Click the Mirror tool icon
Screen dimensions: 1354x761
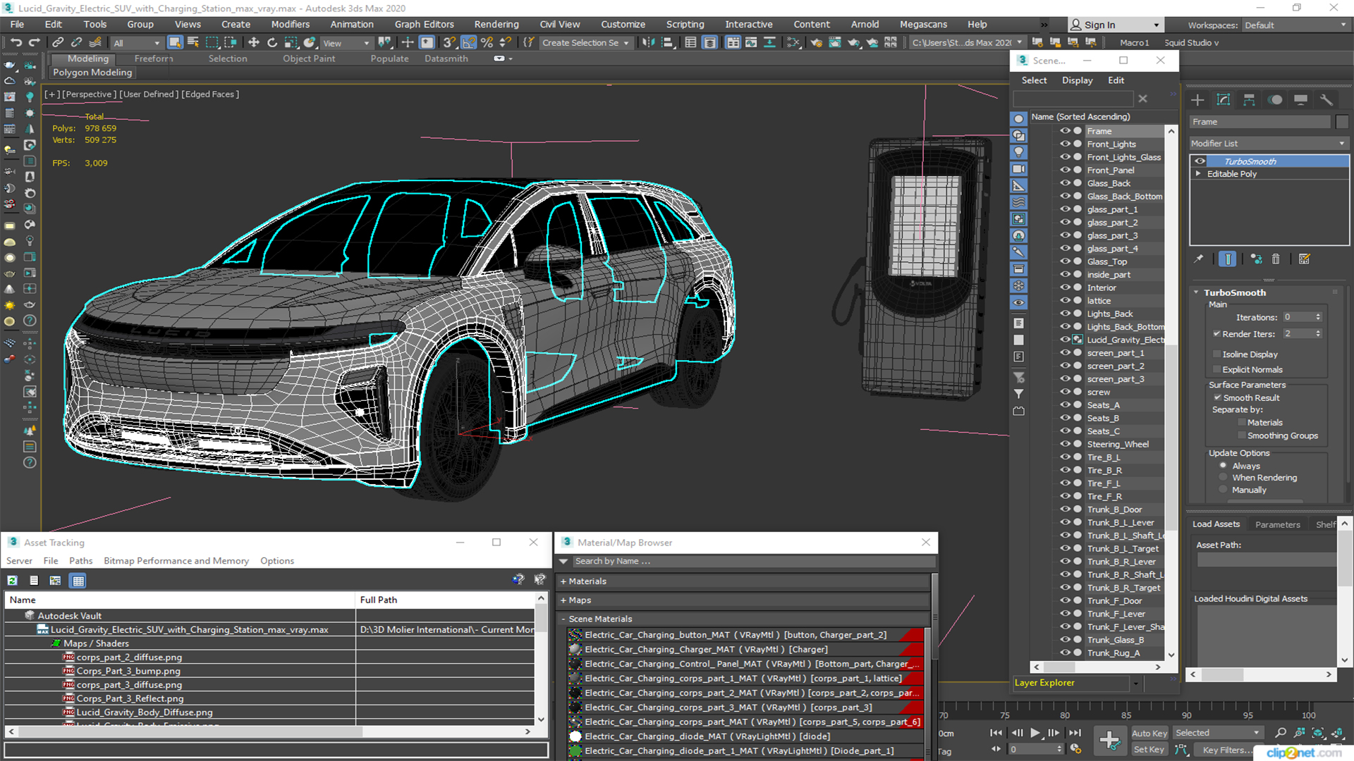point(647,42)
